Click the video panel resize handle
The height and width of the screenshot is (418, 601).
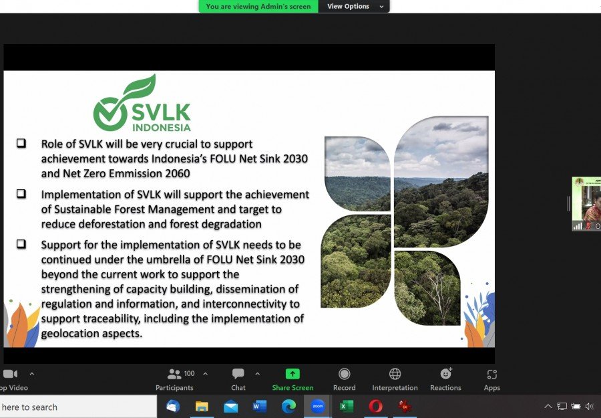tap(569, 203)
